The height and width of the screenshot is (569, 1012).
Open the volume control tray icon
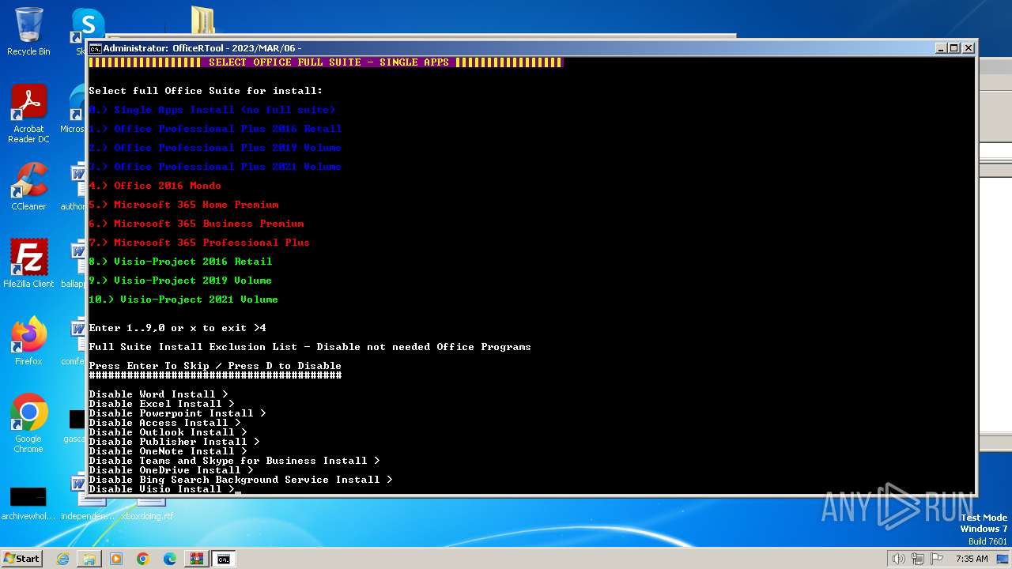coord(898,559)
